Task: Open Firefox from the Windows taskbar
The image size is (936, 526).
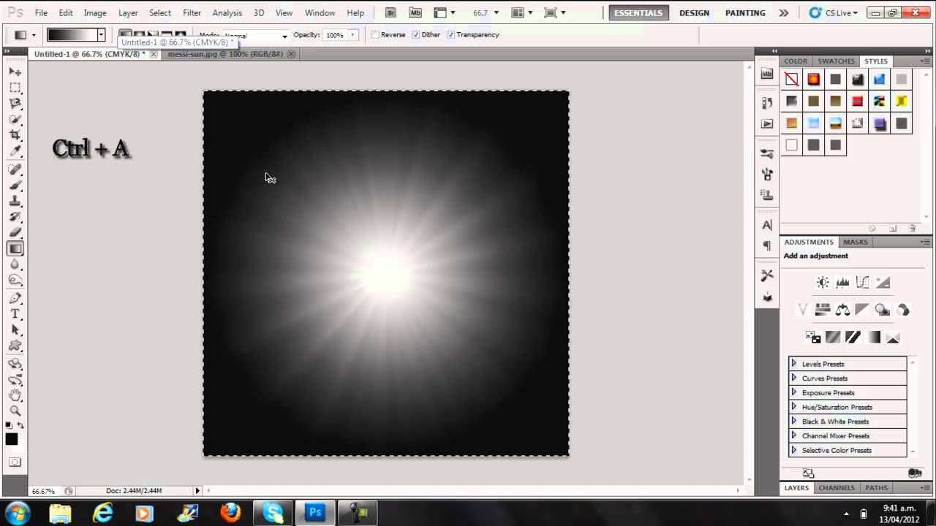Action: [230, 513]
